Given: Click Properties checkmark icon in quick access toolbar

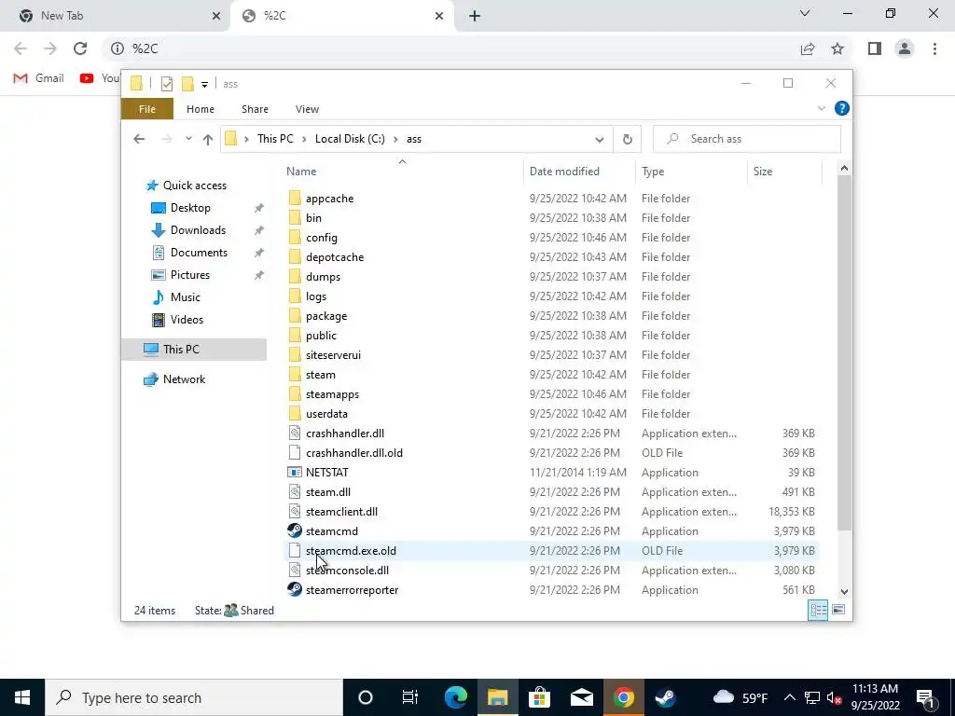Looking at the screenshot, I should tap(166, 84).
